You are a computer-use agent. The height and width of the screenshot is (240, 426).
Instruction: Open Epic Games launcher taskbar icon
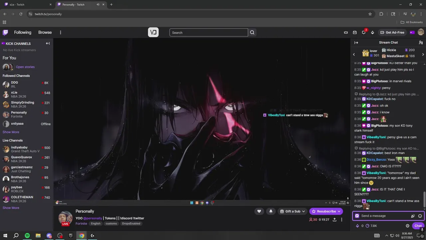pos(71,235)
